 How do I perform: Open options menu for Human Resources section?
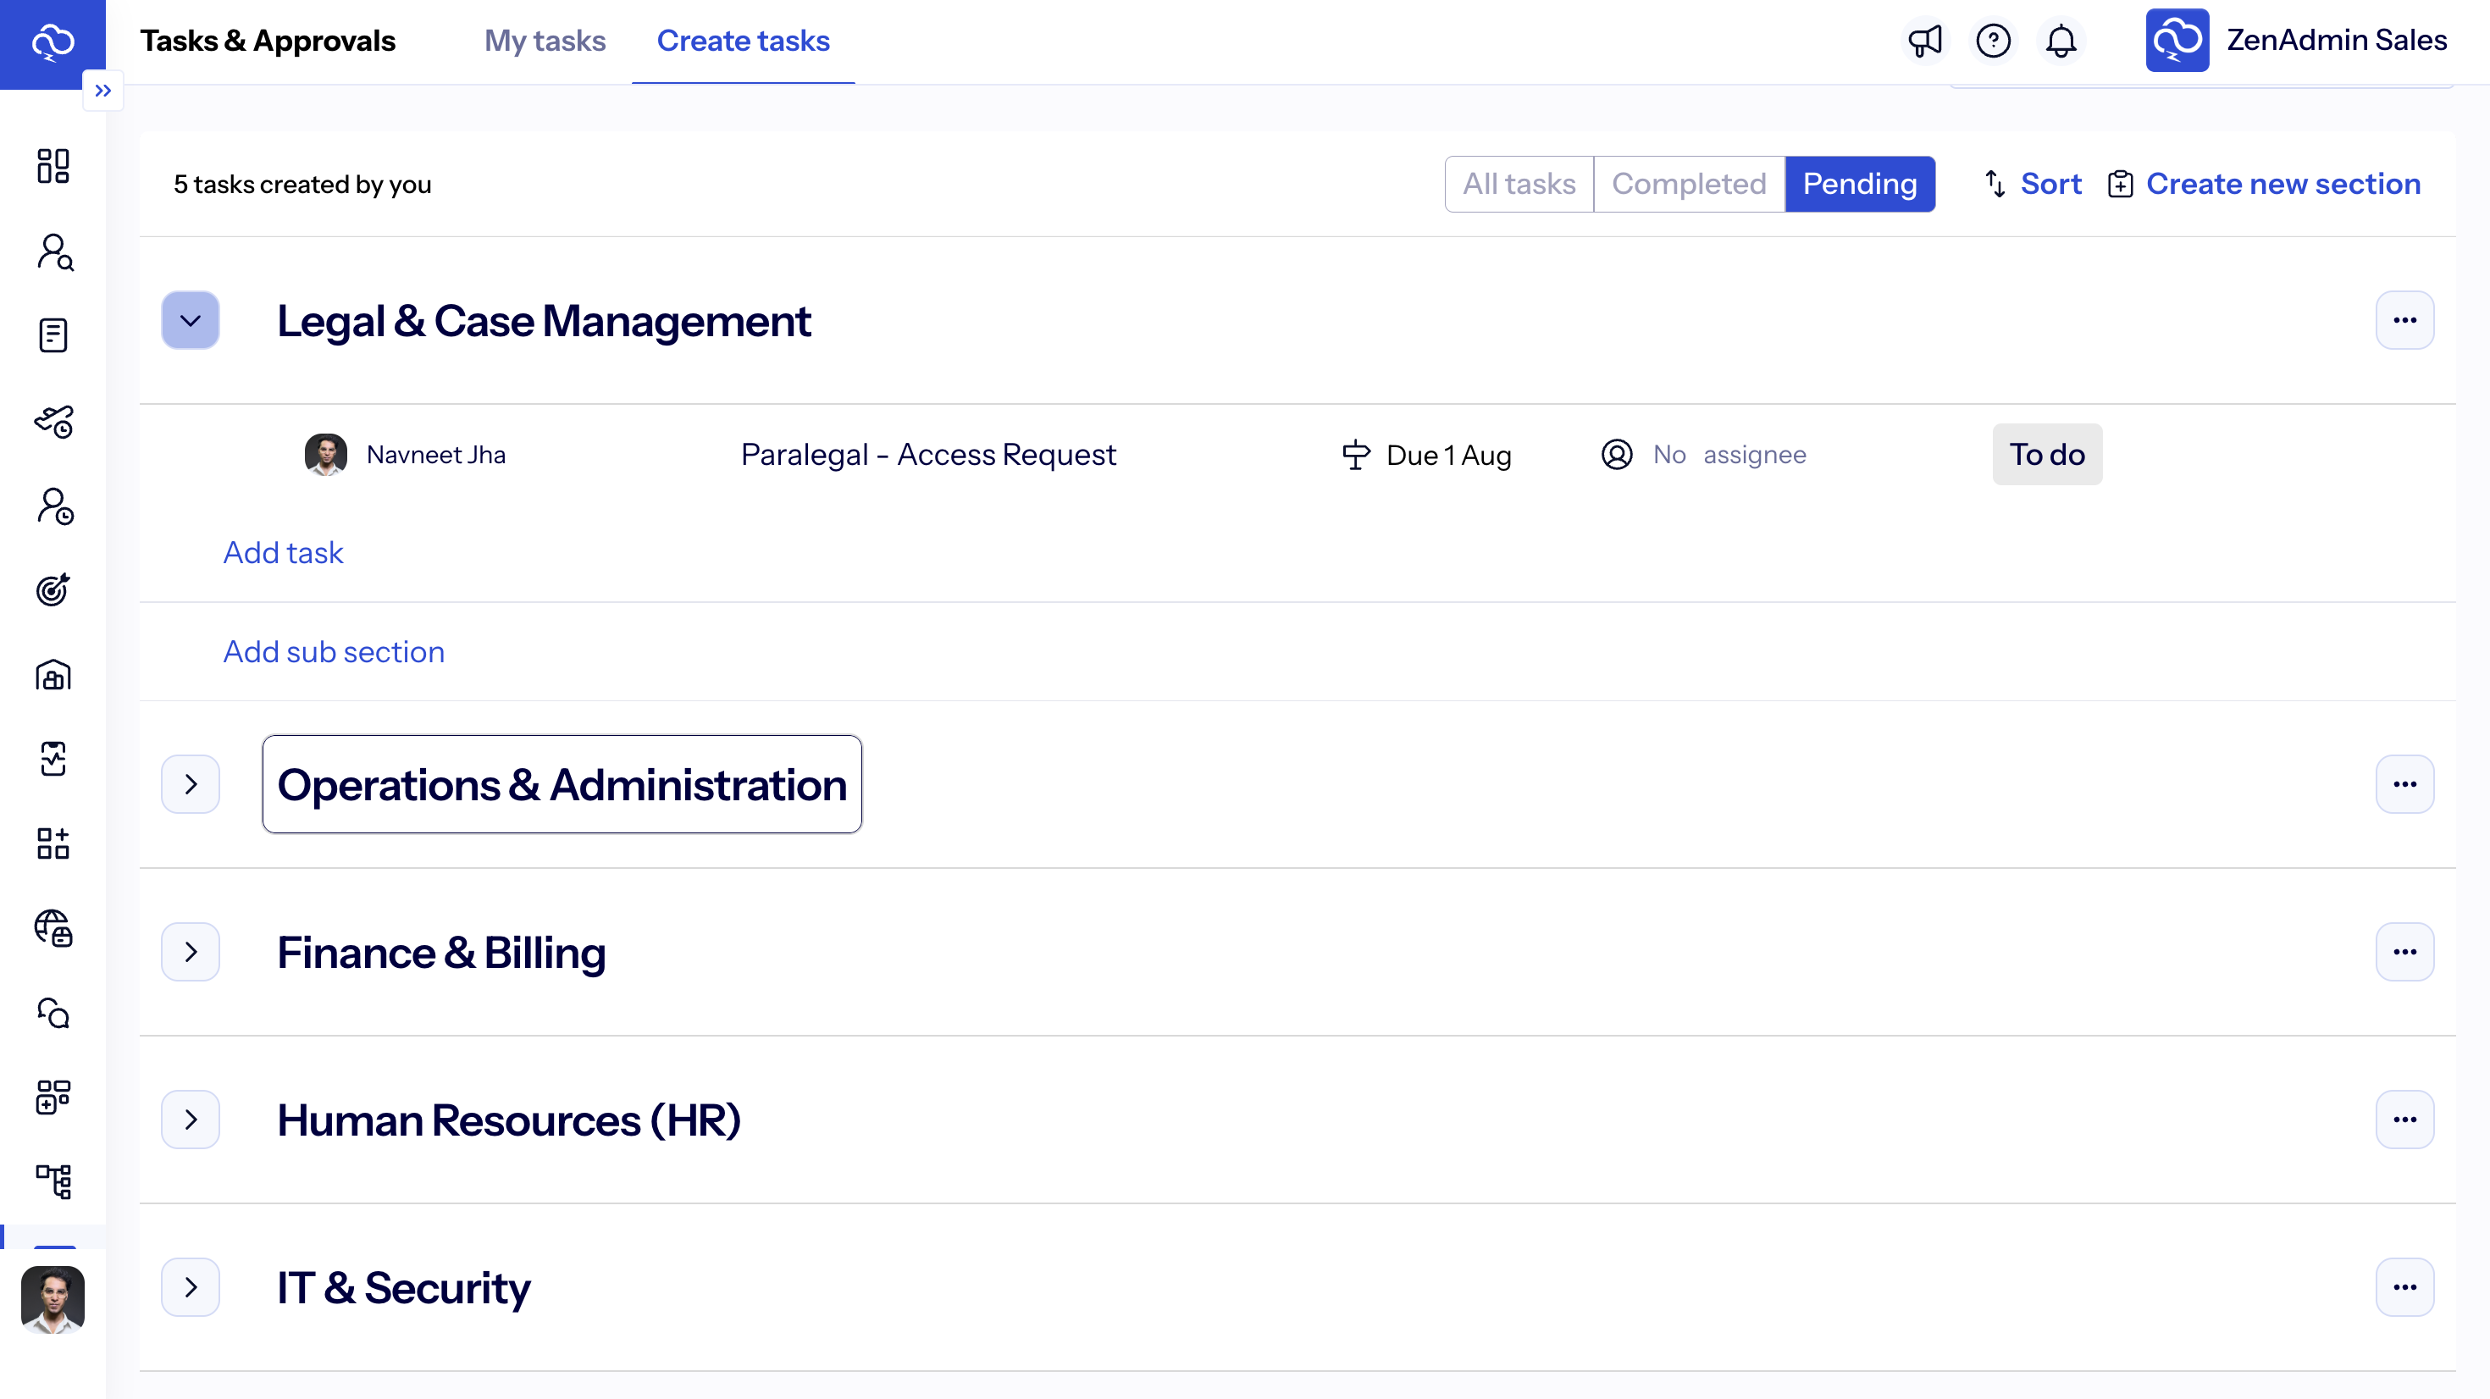click(x=2404, y=1120)
